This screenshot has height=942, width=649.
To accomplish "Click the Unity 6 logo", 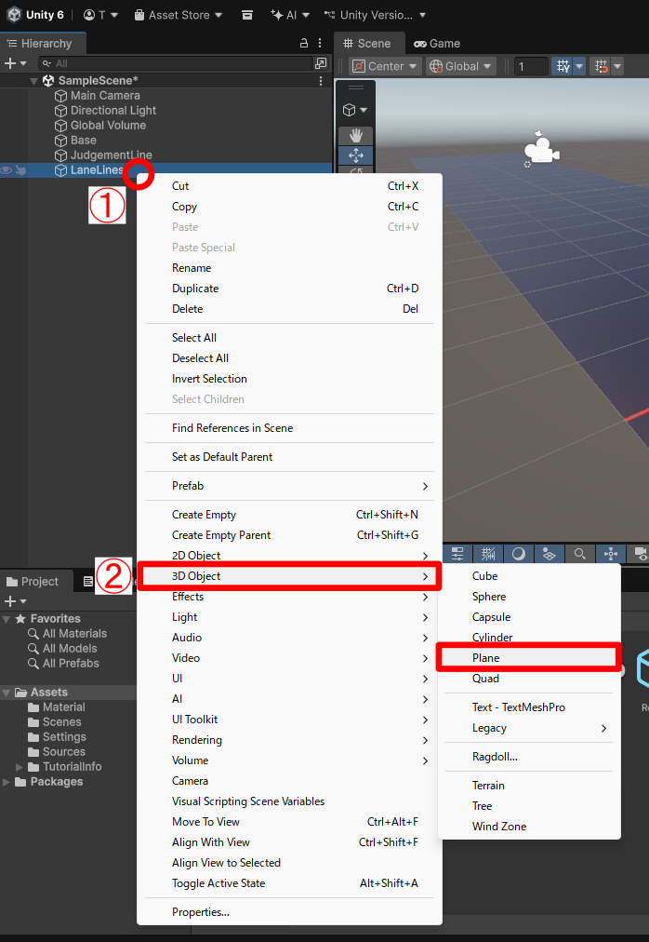I will pos(16,15).
